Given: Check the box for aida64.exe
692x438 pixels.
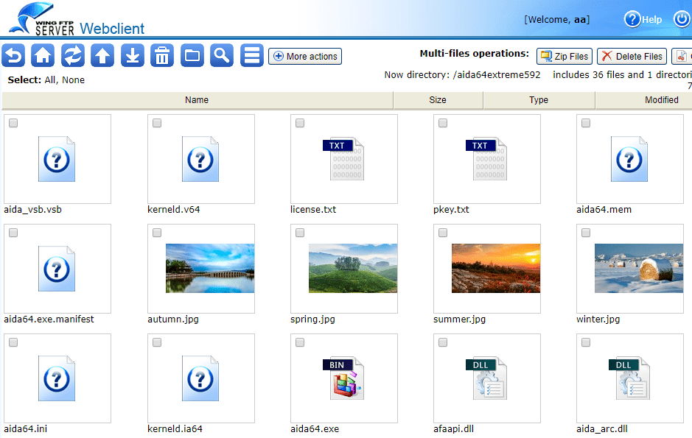Looking at the screenshot, I should coord(300,343).
